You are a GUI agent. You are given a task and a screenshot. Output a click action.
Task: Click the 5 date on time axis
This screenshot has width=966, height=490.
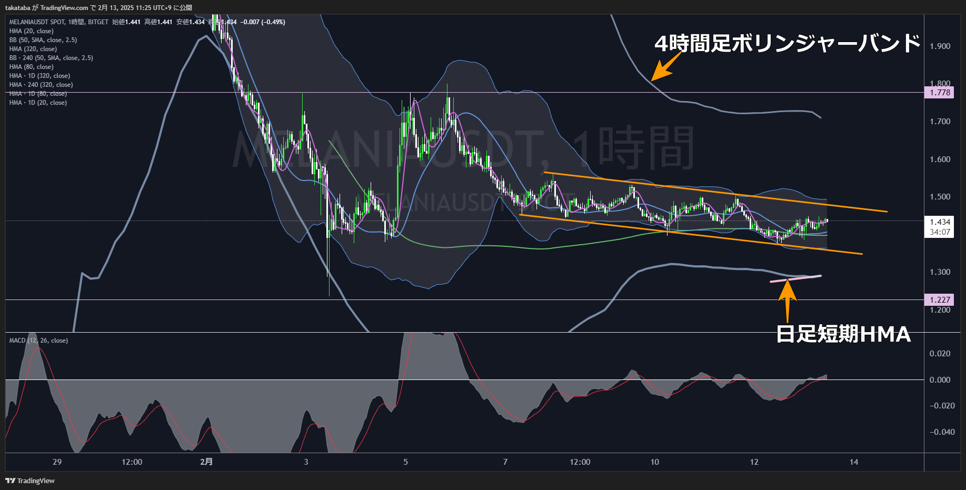[x=405, y=462]
